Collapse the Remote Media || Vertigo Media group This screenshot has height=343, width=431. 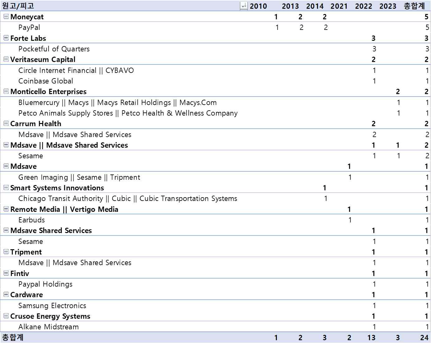[x=6, y=209]
